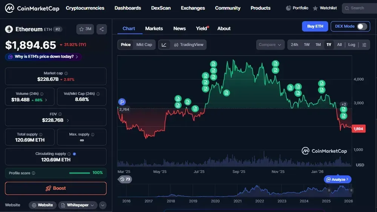Open the Watchlist star icon
This screenshot has width=377, height=212.
click(315, 8)
